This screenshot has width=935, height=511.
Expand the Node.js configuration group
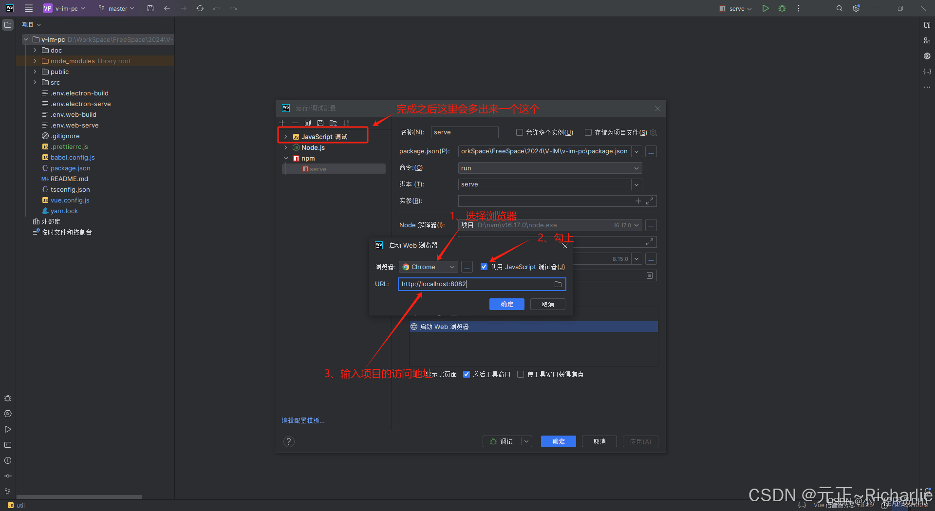point(285,147)
